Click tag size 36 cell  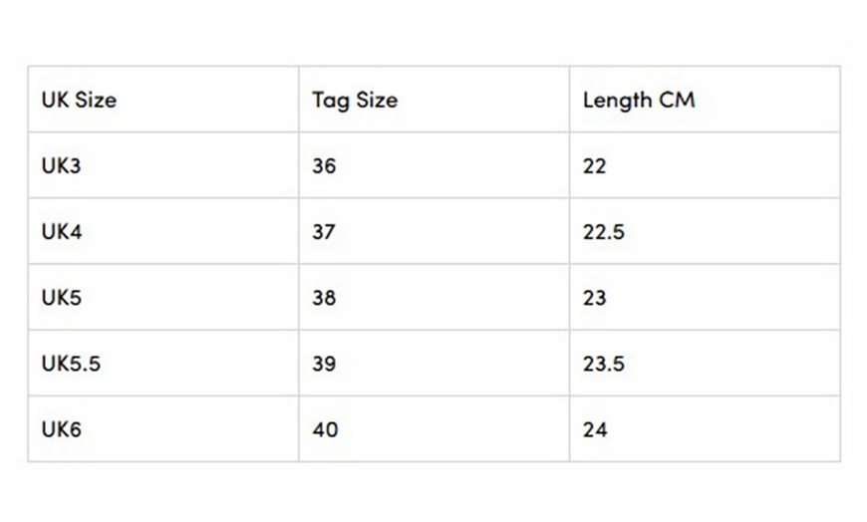click(x=324, y=165)
